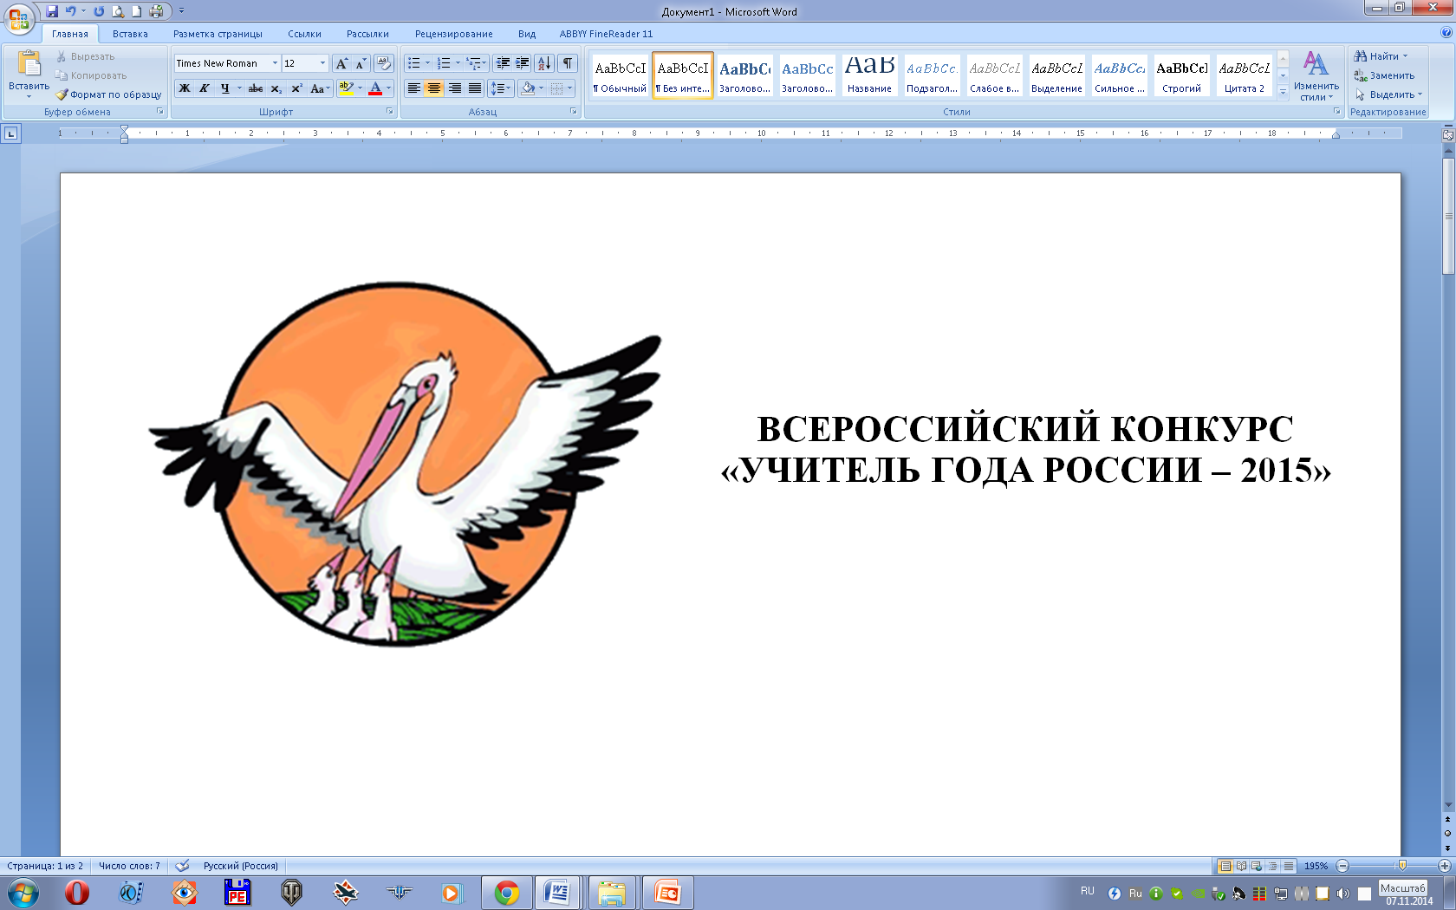Switch to Разметка страницы tab
The width and height of the screenshot is (1456, 910).
[x=218, y=34]
